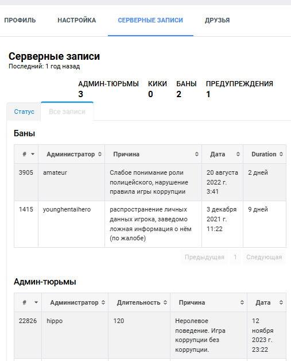Sort Админ-тюрьмы by Причина sort icon
The height and width of the screenshot is (361, 291).
pyautogui.click(x=242, y=302)
